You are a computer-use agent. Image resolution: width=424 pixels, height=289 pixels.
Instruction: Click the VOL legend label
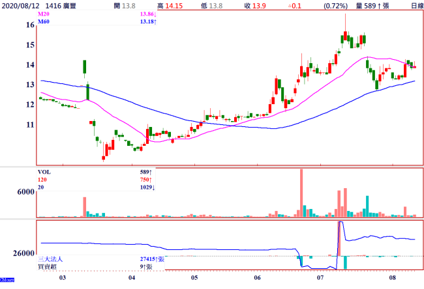point(44,172)
